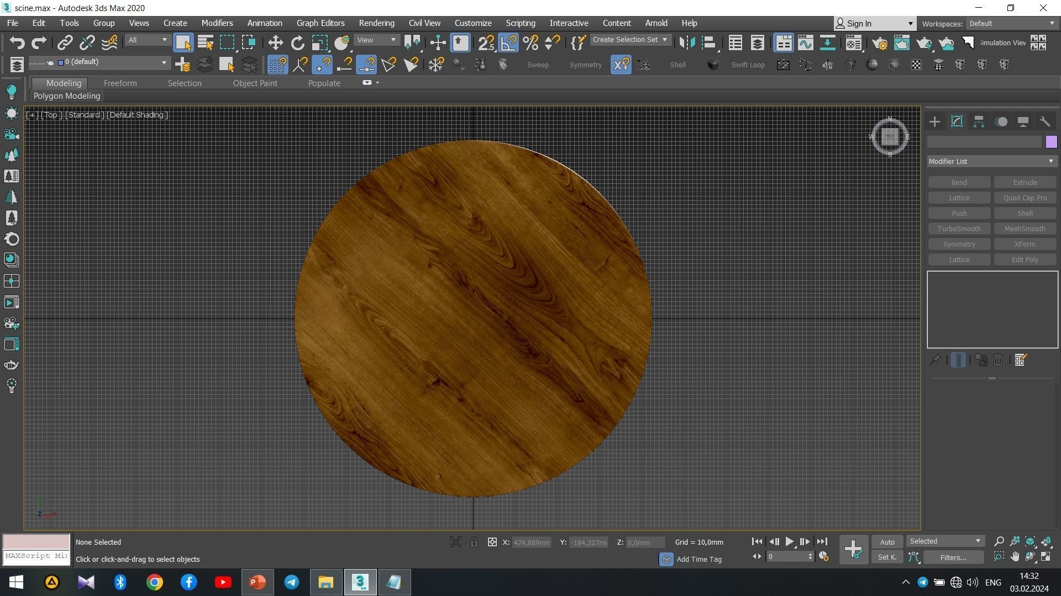Click the Redo arrow icon
Screen dimensions: 1061x596
point(39,42)
